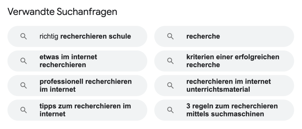Open 'tipps zum recherchieren im internet' suggestion
Viewport: 302px width, 129px height.
pyautogui.click(x=85, y=110)
